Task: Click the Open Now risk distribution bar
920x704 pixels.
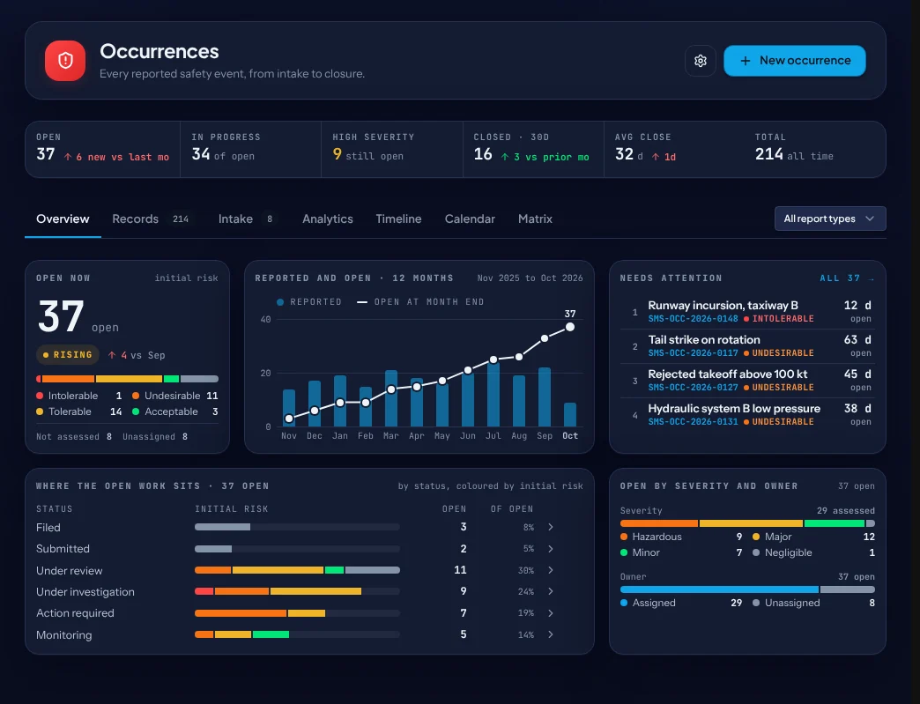Action: point(127,379)
